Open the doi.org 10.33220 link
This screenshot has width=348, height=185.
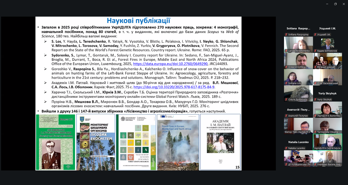pos(174,87)
